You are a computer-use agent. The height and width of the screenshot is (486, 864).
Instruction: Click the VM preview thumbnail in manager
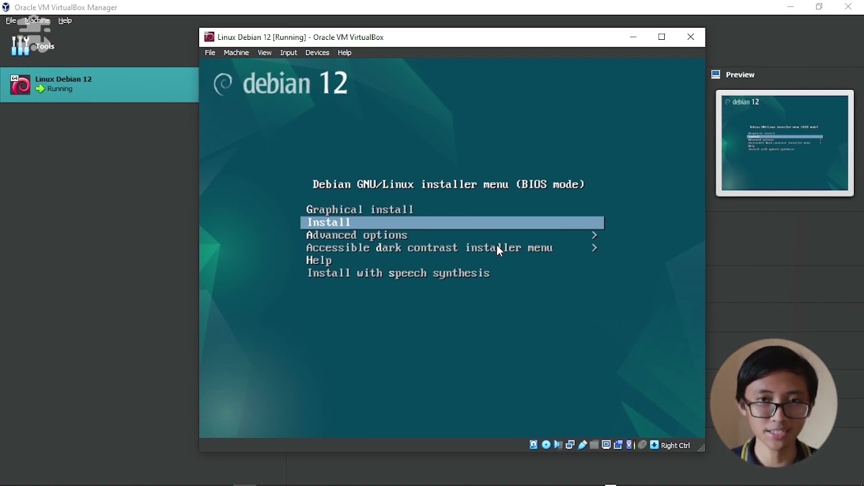[x=784, y=143]
